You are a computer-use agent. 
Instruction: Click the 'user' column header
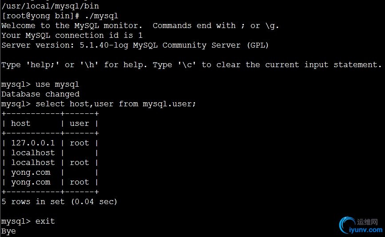(79, 123)
